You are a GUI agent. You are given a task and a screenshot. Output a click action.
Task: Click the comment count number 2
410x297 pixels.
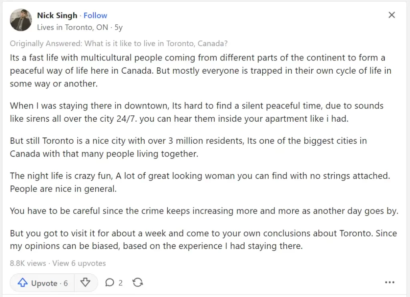click(120, 283)
